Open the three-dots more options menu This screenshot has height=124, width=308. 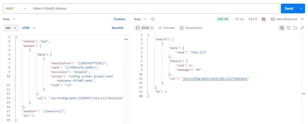[x=302, y=19]
